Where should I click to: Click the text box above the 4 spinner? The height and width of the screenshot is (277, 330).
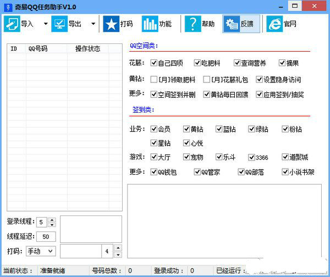click(x=91, y=229)
